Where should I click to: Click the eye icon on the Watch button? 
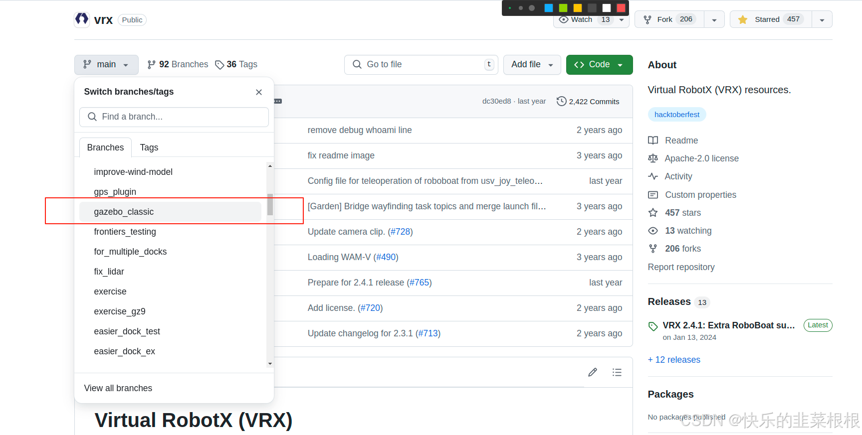point(564,19)
